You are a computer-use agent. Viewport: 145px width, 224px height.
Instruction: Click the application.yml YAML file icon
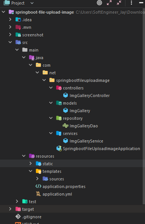tap(38, 194)
